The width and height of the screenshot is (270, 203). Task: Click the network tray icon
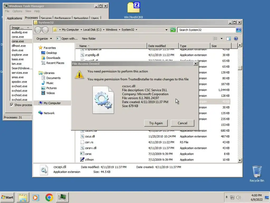(x=232, y=197)
